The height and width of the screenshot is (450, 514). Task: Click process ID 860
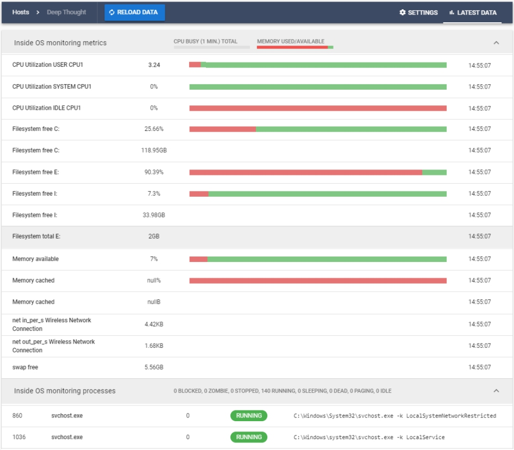17,416
